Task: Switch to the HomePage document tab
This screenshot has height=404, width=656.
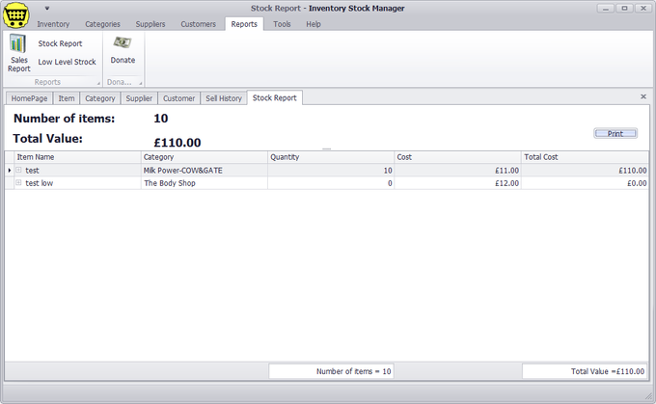Action: pos(29,98)
